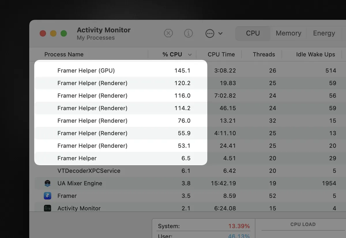Expand the chevron beside the ellipsis button

(x=220, y=33)
